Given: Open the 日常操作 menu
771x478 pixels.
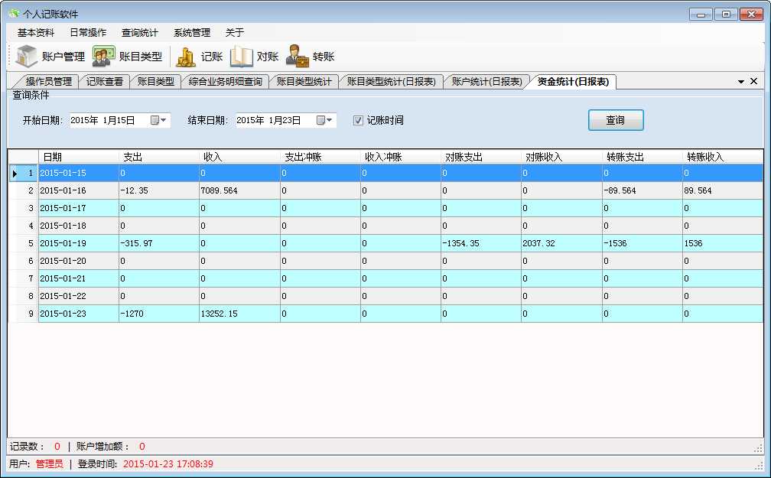Looking at the screenshot, I should 88,32.
